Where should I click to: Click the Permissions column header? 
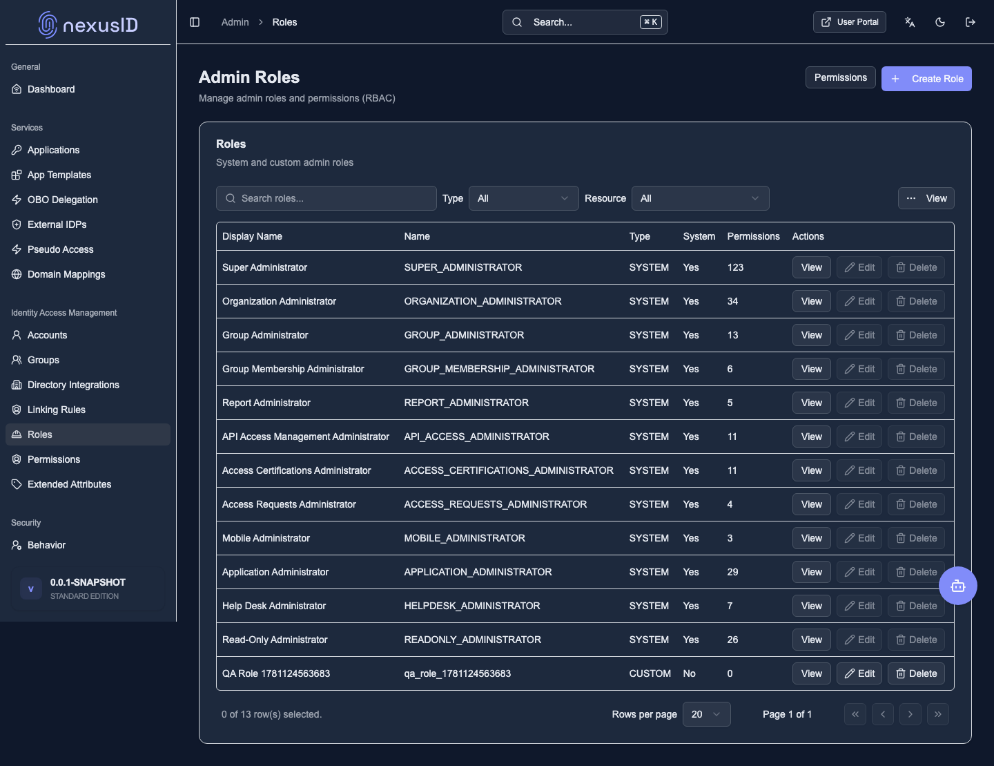tap(753, 236)
